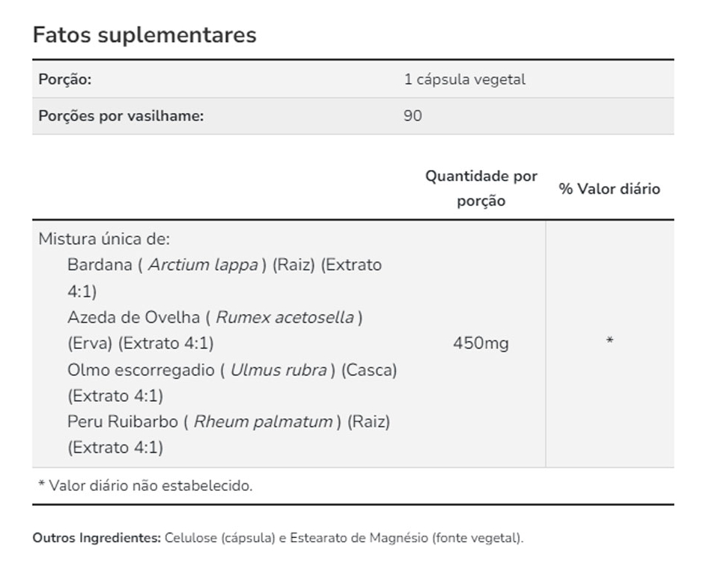The width and height of the screenshot is (706, 571).
Task: Select the italic "Arctium lappa" text
Action: 203,265
